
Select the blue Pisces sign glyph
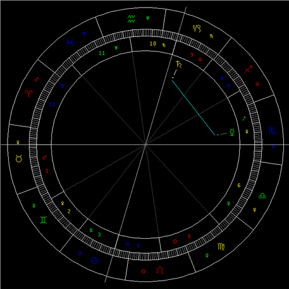pos(70,43)
